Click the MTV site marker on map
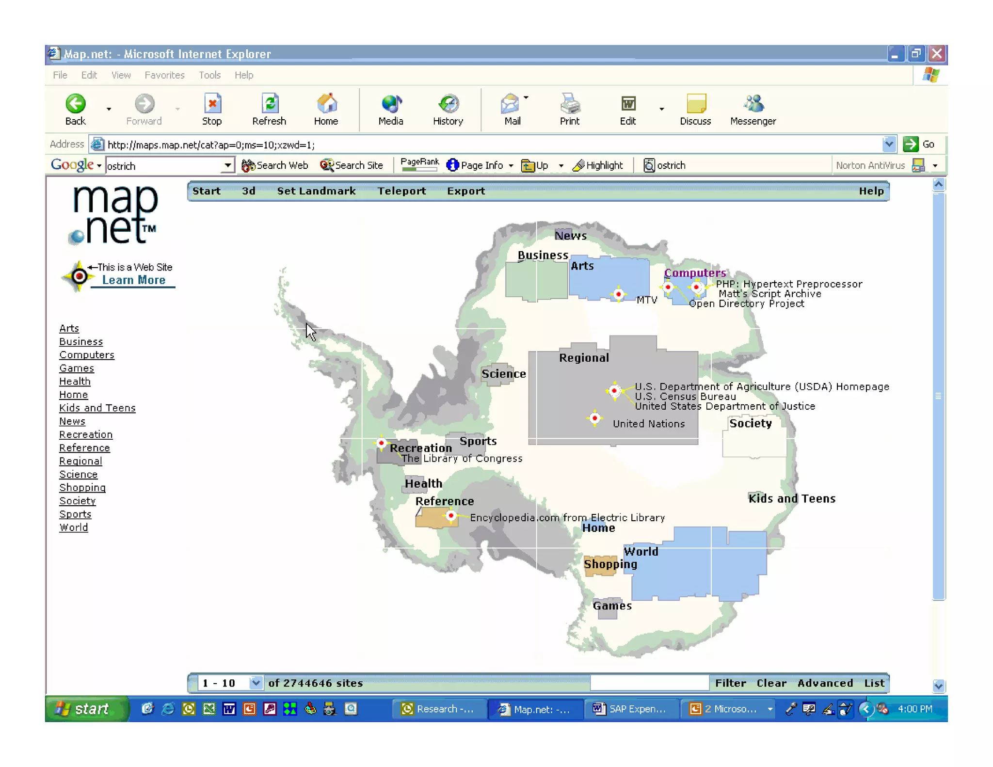Screen dimensions: 993x767 tap(618, 294)
